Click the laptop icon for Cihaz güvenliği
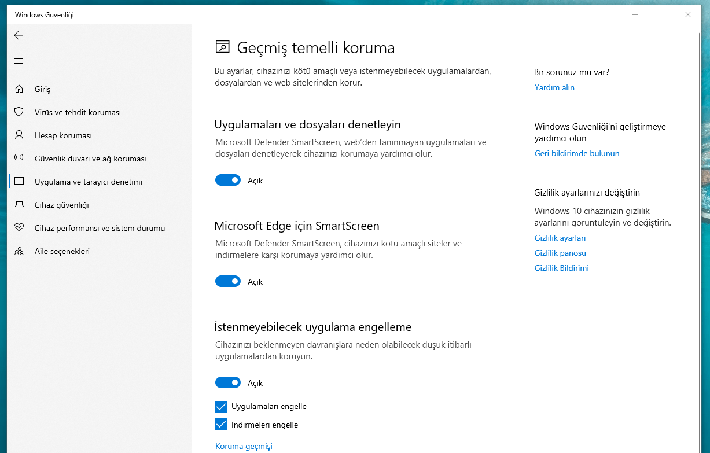 click(x=19, y=205)
